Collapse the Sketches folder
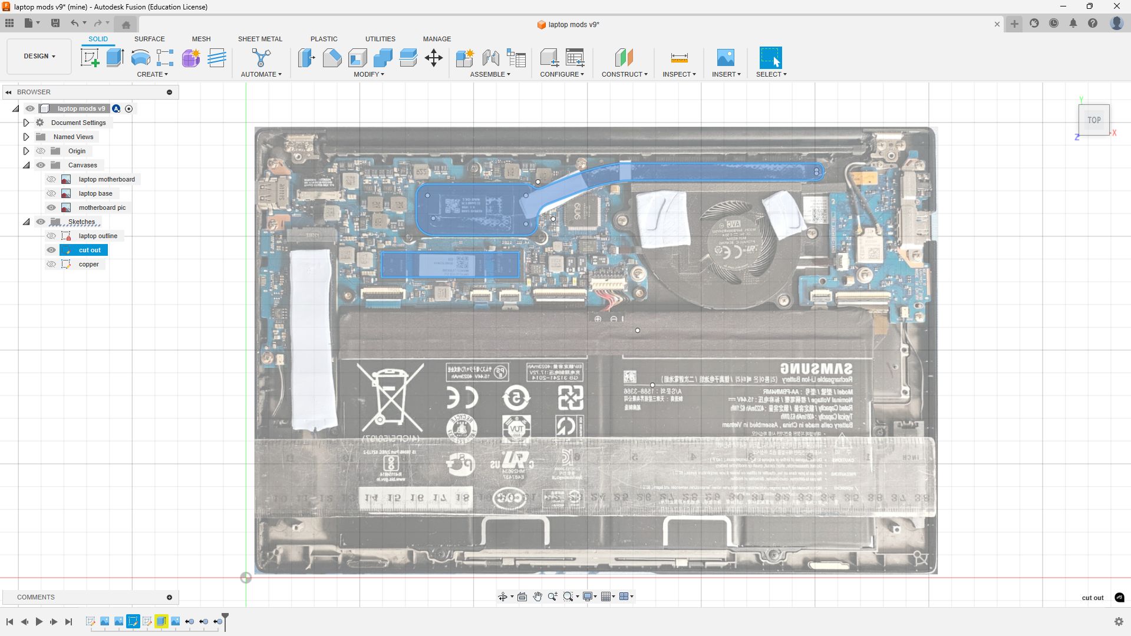The image size is (1131, 636). [26, 222]
